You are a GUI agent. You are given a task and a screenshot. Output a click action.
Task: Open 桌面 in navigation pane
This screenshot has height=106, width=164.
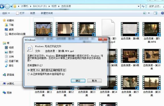pyautogui.click(x=9, y=29)
